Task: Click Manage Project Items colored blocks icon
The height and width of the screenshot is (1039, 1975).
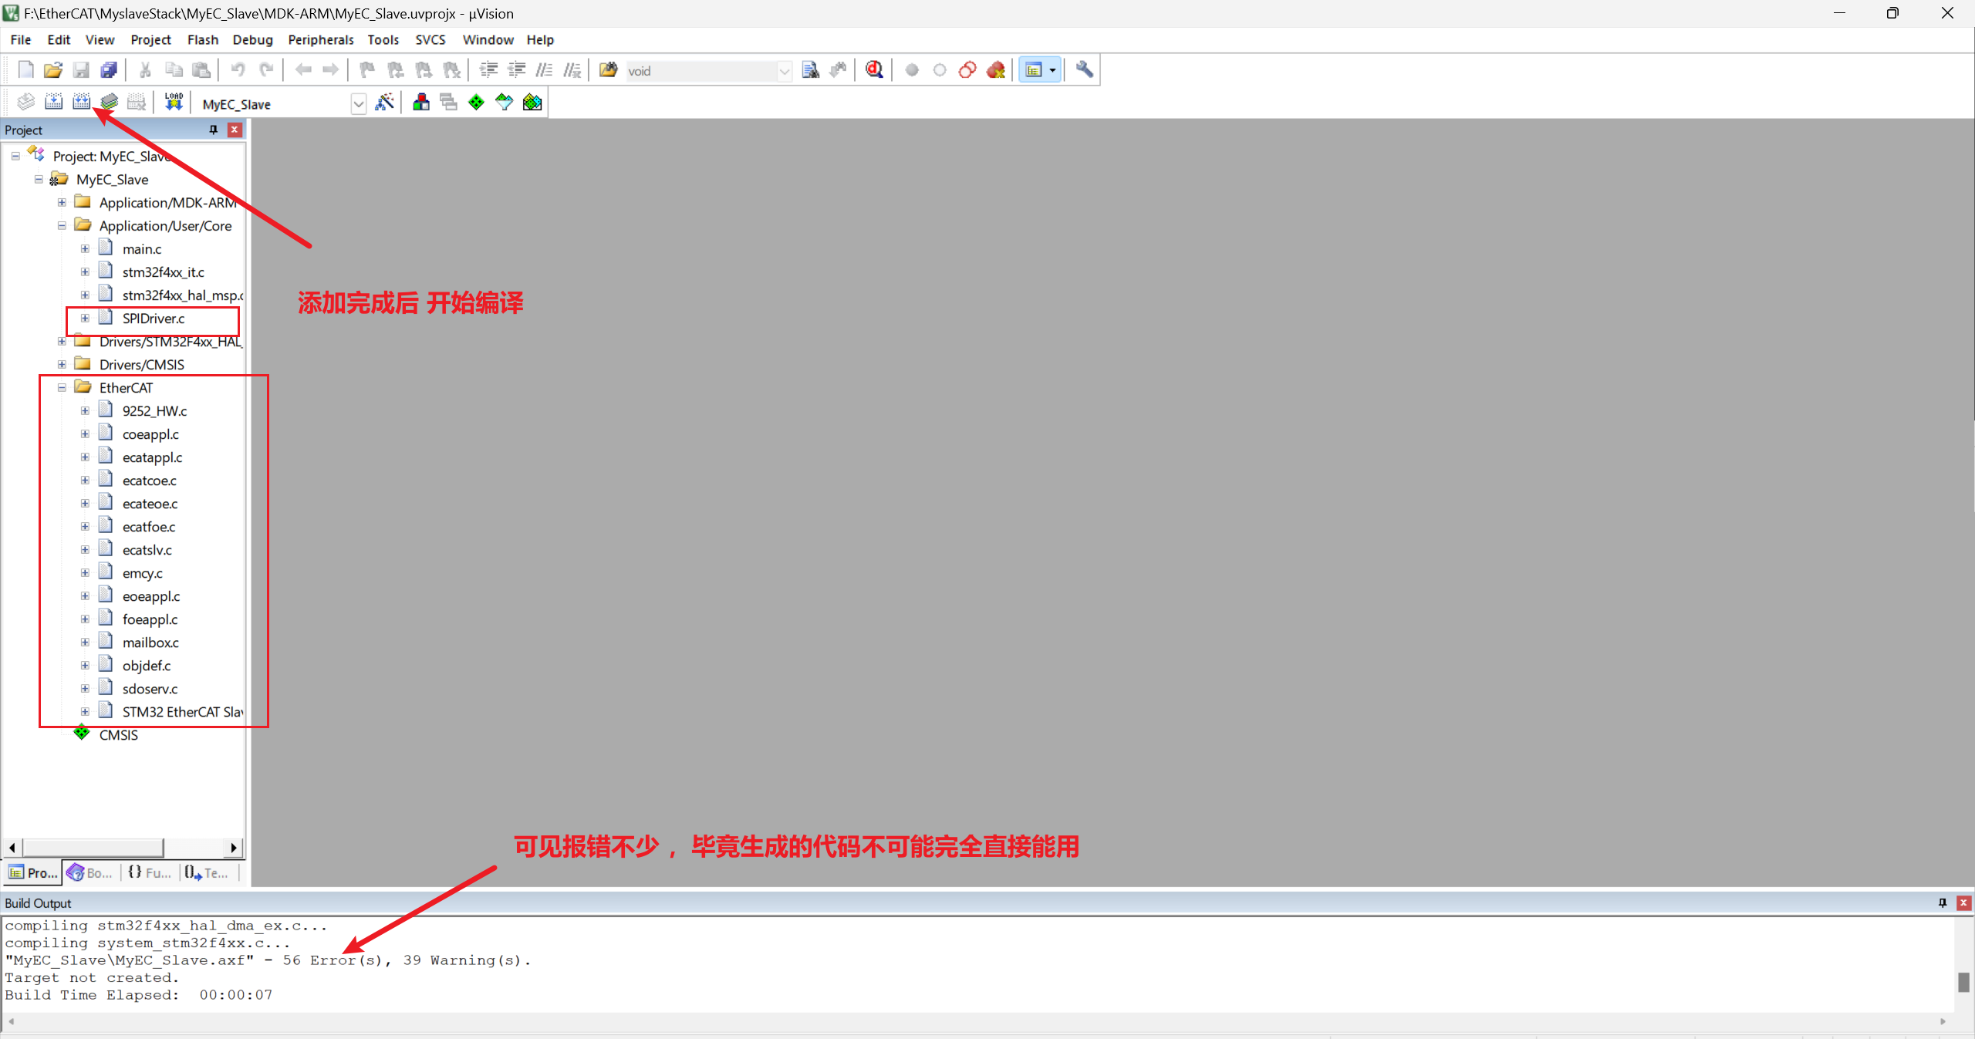Action: pos(421,102)
